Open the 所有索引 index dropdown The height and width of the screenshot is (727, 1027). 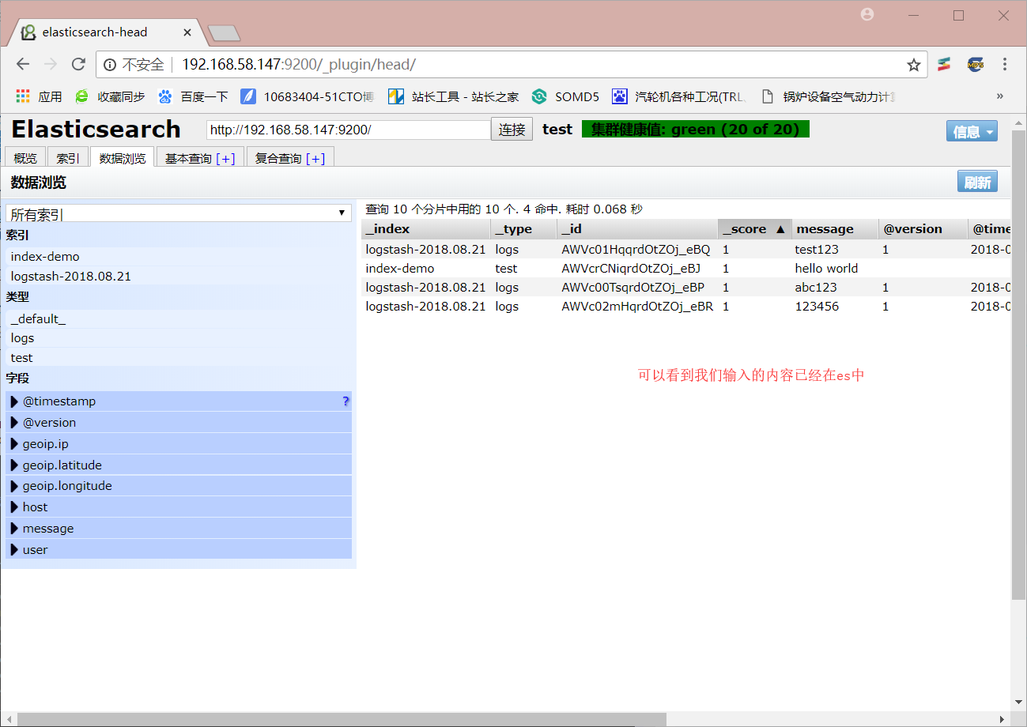click(x=179, y=213)
